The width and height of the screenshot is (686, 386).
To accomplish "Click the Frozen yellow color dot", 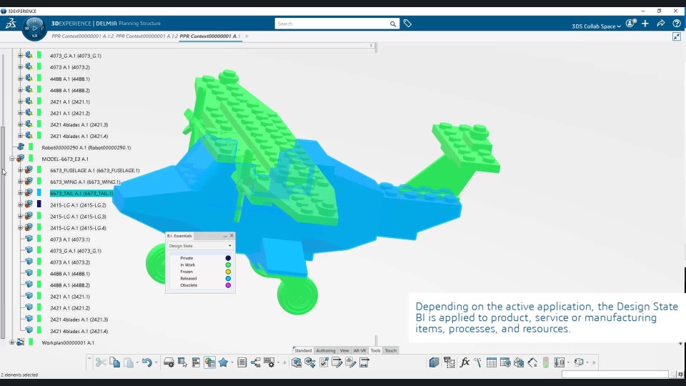I will 228,272.
